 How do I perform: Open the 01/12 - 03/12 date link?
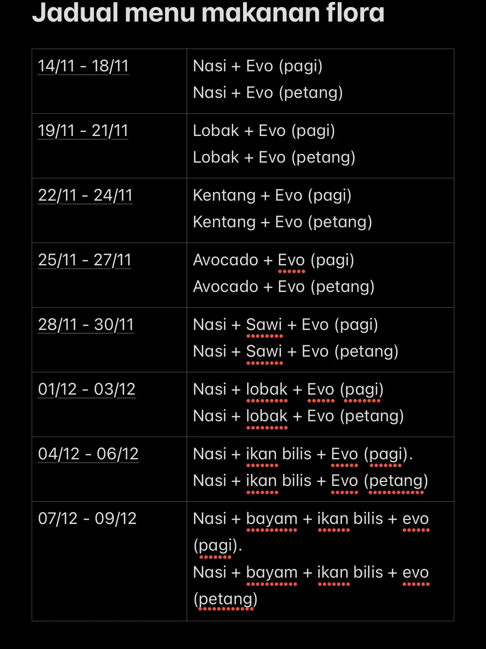click(86, 389)
